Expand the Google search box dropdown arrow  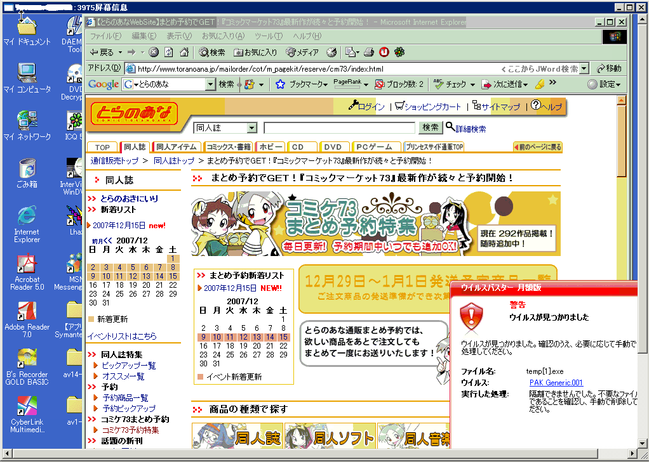(211, 85)
